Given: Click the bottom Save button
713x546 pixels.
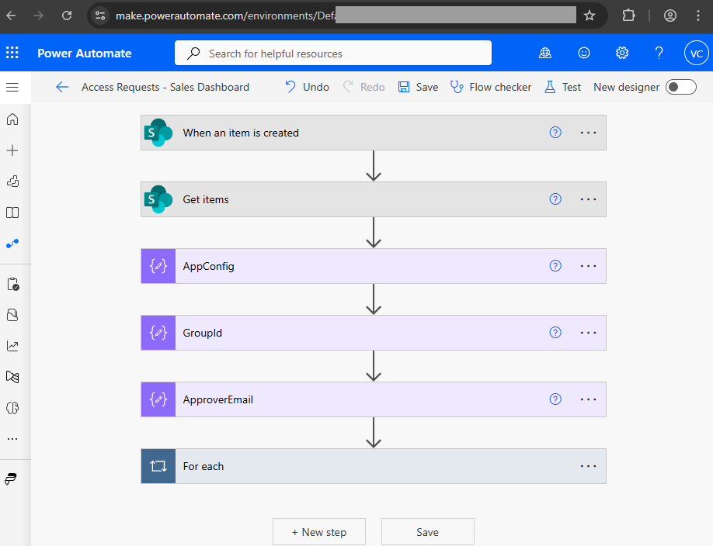Looking at the screenshot, I should point(427,532).
